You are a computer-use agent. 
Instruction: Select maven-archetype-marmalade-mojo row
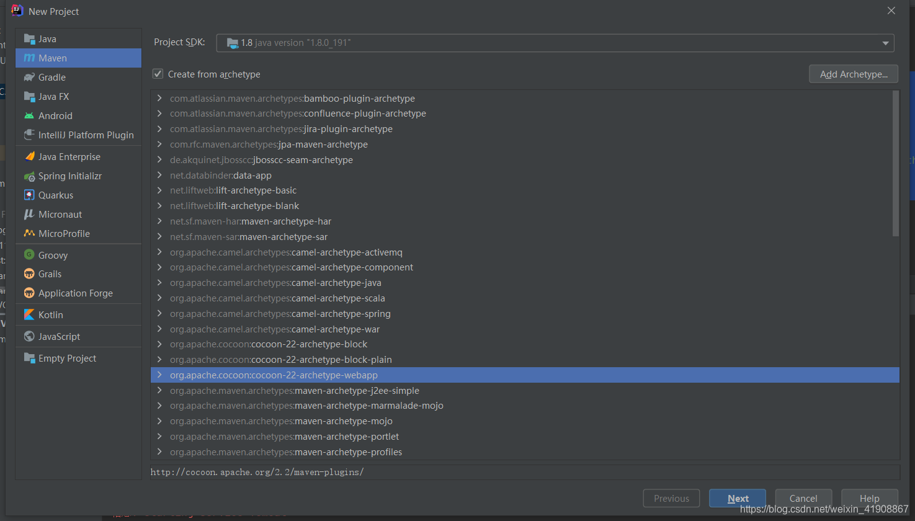tap(525, 406)
